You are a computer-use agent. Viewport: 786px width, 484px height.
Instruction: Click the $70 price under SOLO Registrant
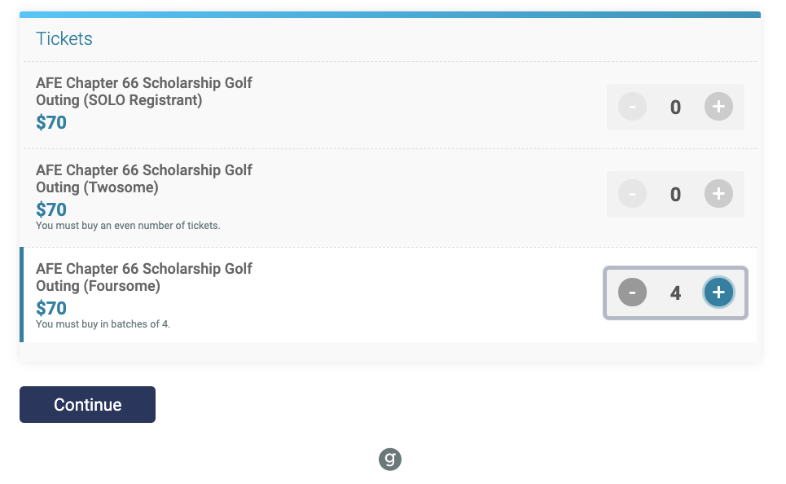click(x=51, y=122)
